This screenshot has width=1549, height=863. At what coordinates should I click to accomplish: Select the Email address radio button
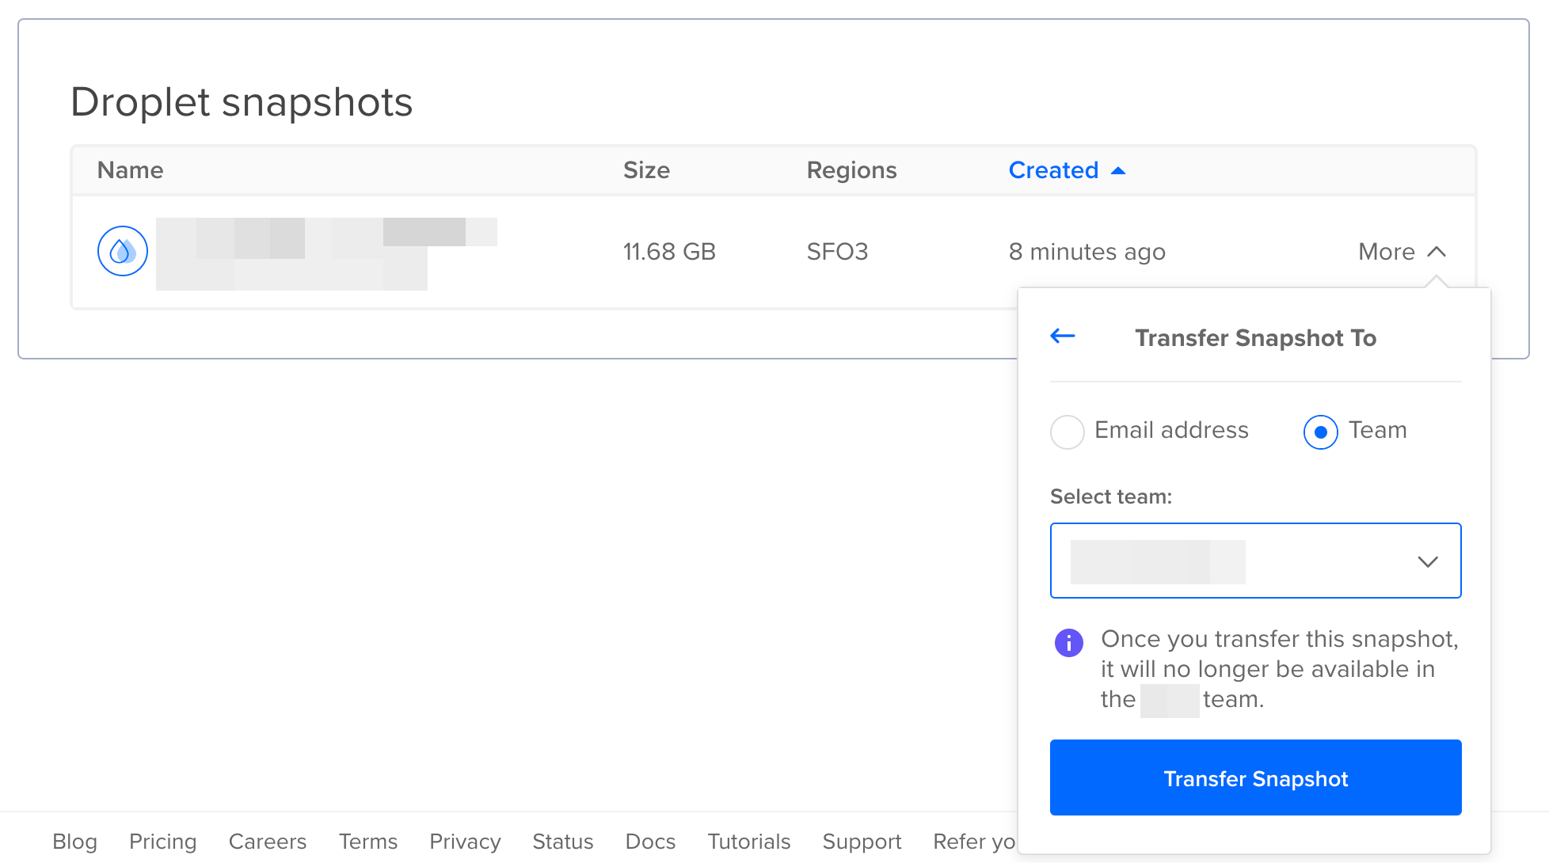point(1067,432)
